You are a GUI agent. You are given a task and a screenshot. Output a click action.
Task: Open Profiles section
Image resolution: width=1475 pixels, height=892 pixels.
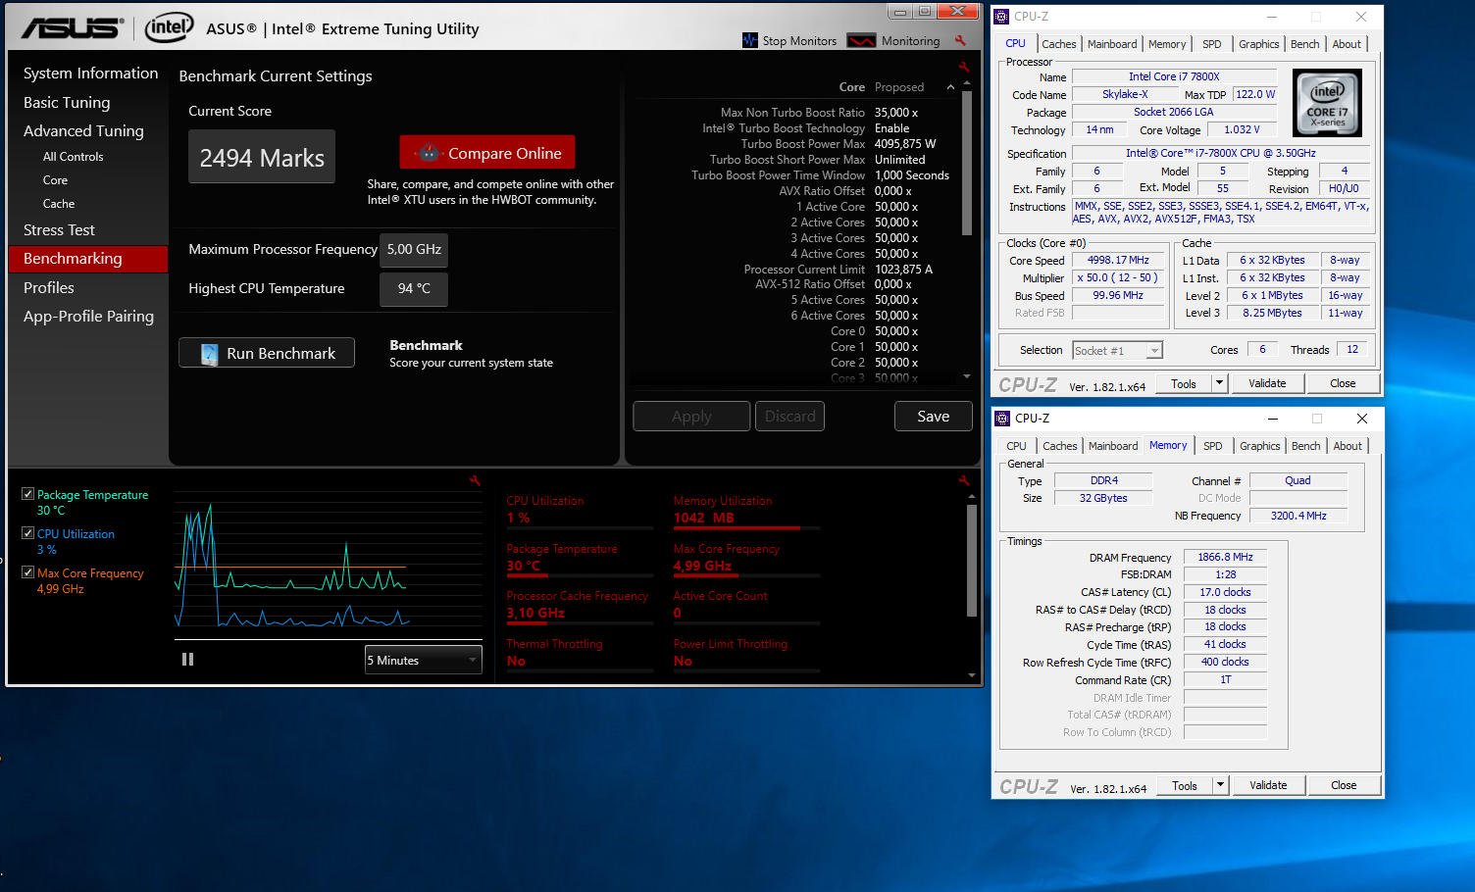(49, 288)
